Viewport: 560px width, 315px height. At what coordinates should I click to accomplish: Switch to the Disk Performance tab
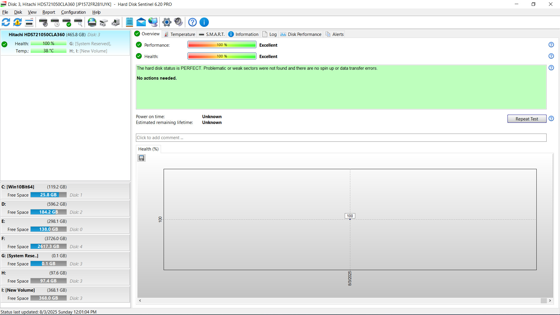[x=301, y=34]
